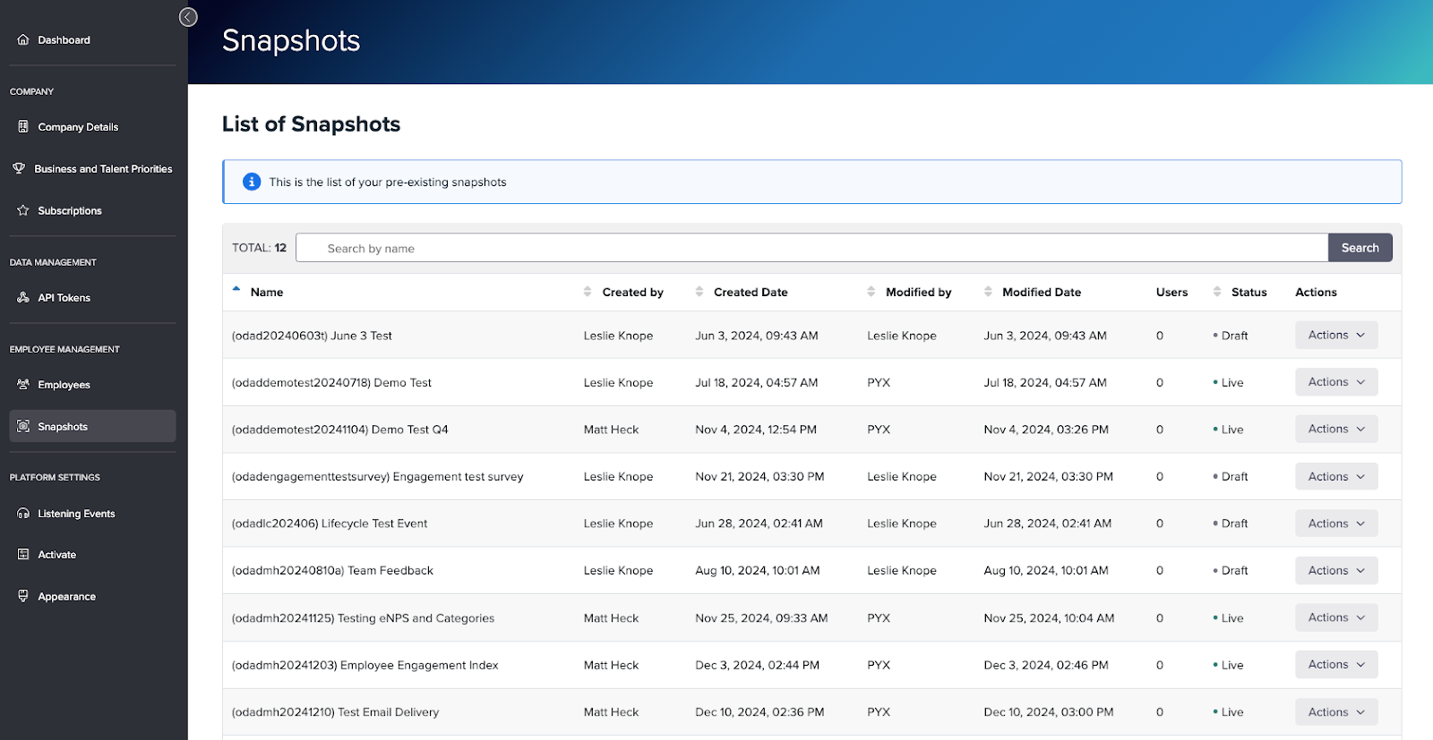Click the Created Date sort icon
This screenshot has height=740, width=1433.
(x=699, y=292)
